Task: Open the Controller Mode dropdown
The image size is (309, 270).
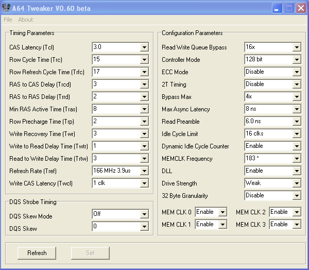Action: coord(296,60)
